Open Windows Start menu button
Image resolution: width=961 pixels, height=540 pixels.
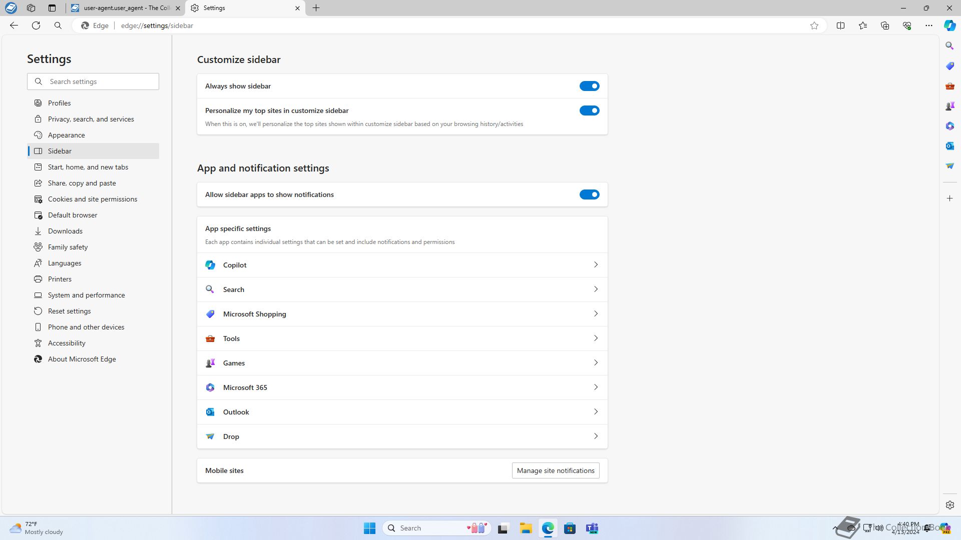[x=369, y=528]
